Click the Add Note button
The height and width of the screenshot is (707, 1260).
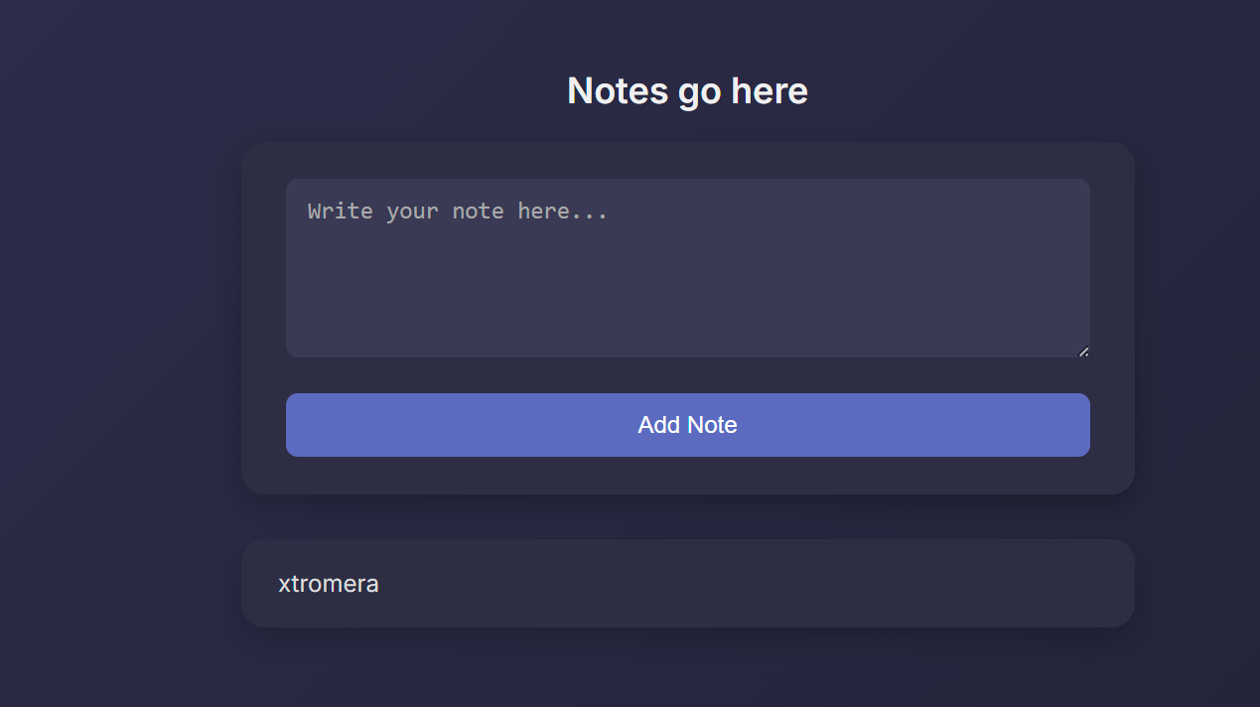coord(687,425)
